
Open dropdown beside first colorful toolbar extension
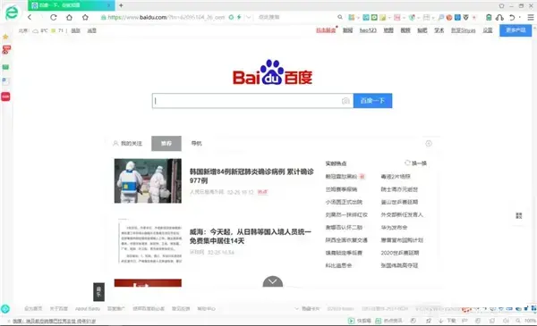(358, 17)
